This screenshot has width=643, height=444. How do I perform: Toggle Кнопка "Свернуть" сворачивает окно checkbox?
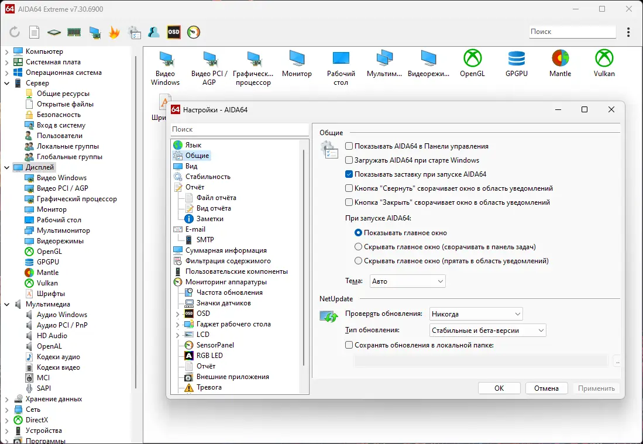tap(349, 188)
